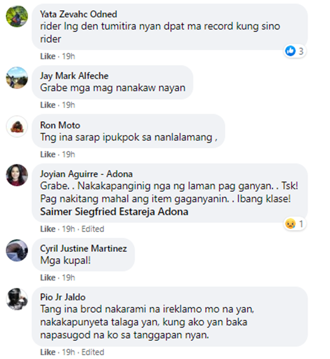View edit history on Joyian's comment

coord(93,229)
